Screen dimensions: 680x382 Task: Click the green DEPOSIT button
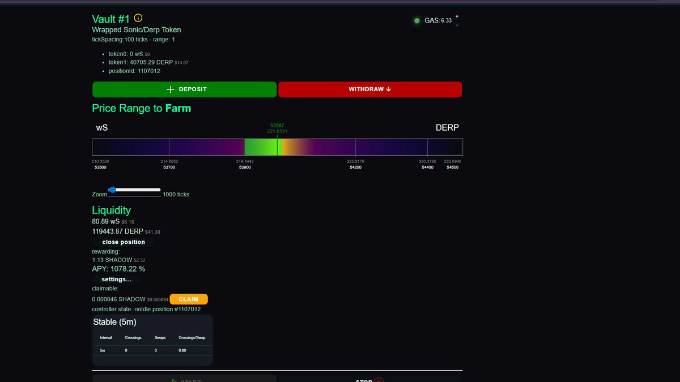(184, 89)
